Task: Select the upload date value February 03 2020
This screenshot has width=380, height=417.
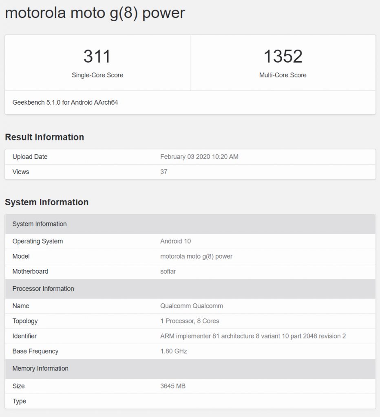Action: [199, 157]
